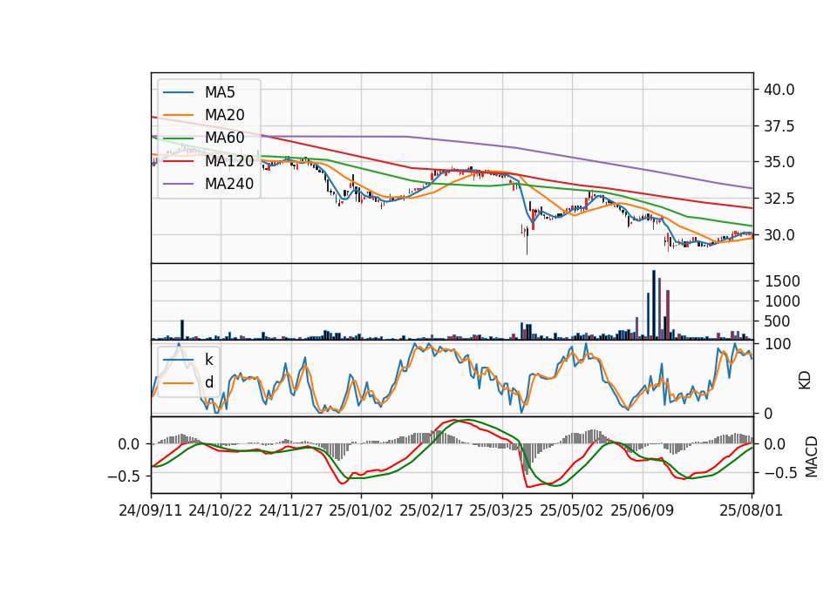Click the 25/05/02 date axis label
The image size is (837, 601).
click(572, 510)
